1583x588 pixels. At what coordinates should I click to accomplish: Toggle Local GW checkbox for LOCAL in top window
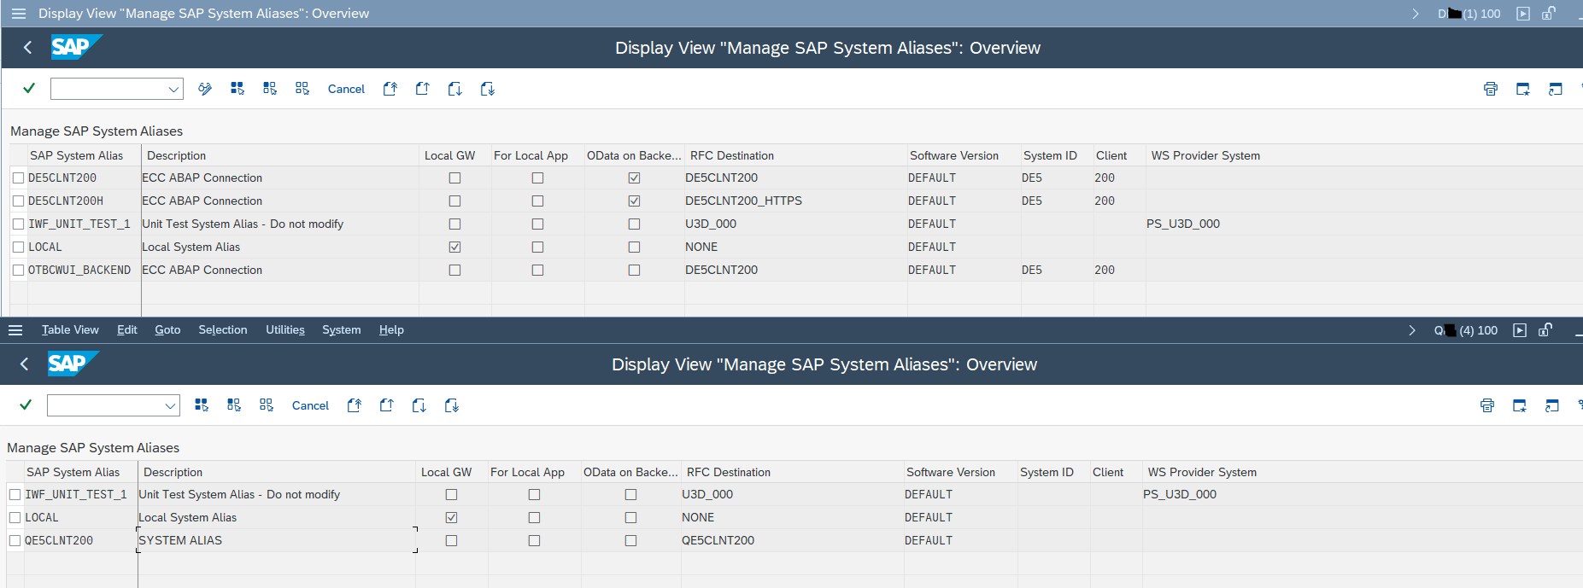click(x=454, y=247)
